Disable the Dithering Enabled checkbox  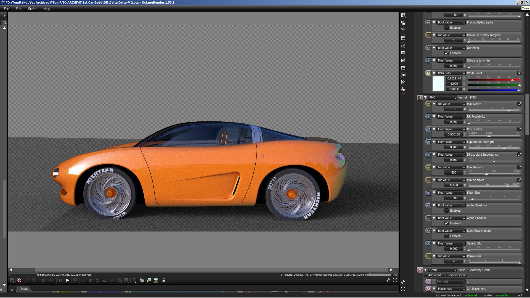tap(447, 53)
